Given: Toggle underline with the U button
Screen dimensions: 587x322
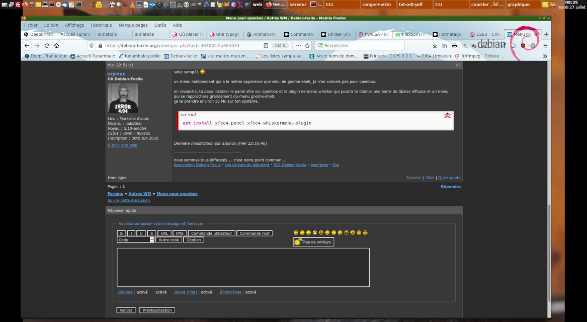Looking at the screenshot, I should pos(141,233).
